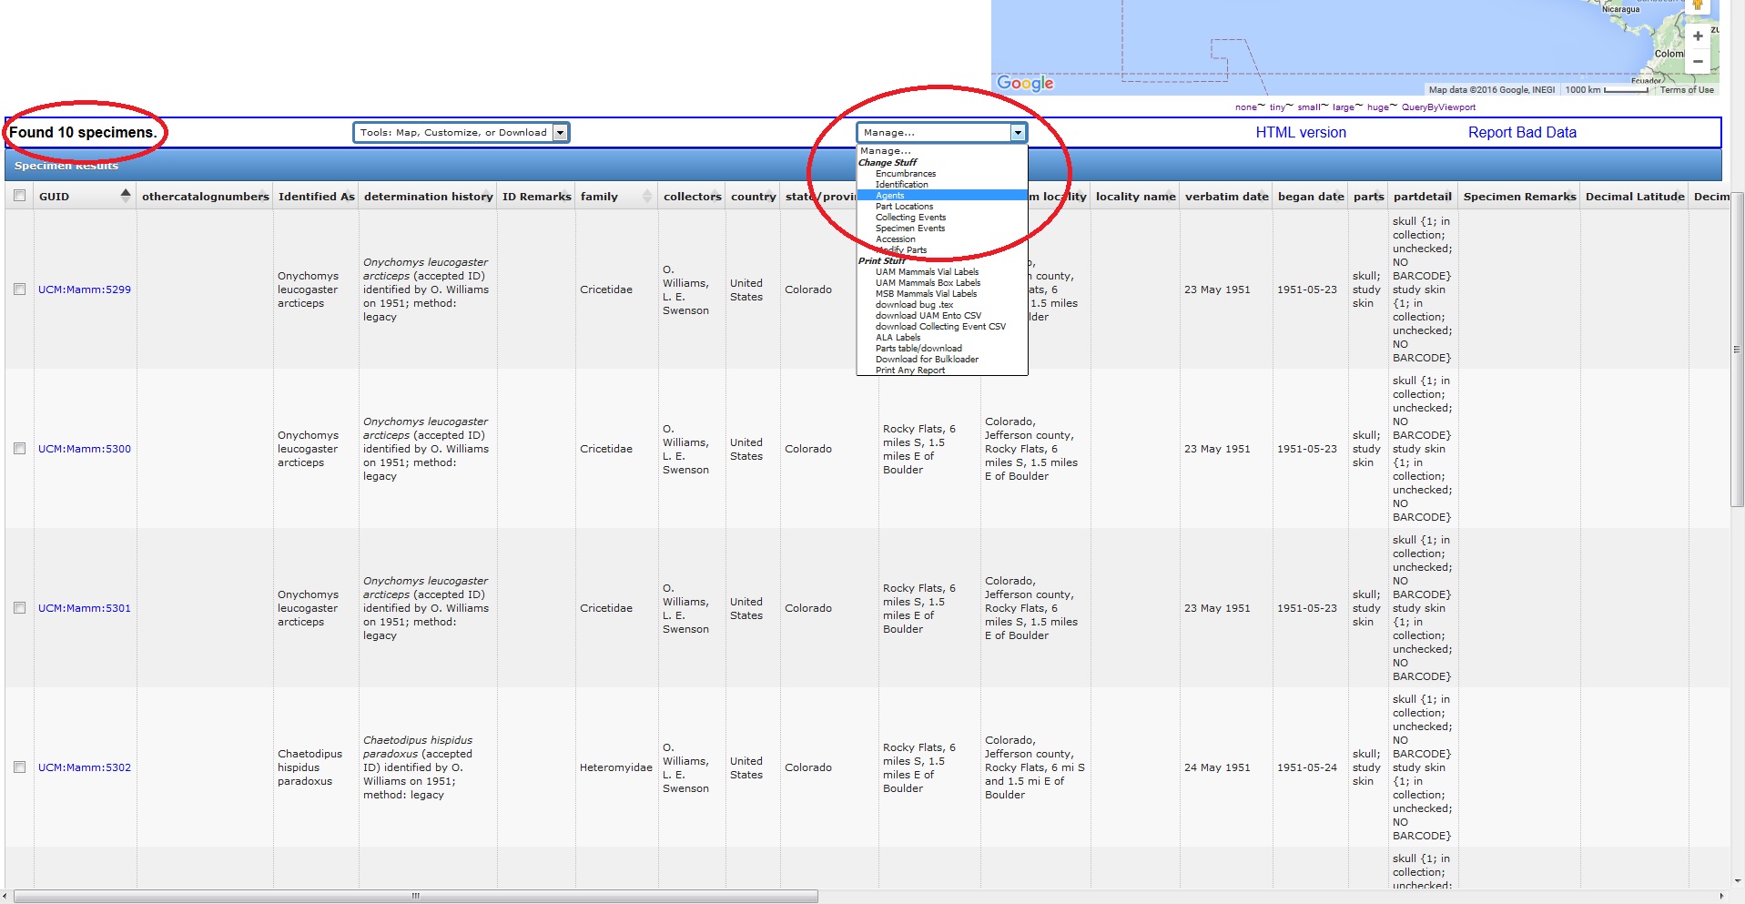Sort by collectors column header
The image size is (1745, 904).
point(693,197)
